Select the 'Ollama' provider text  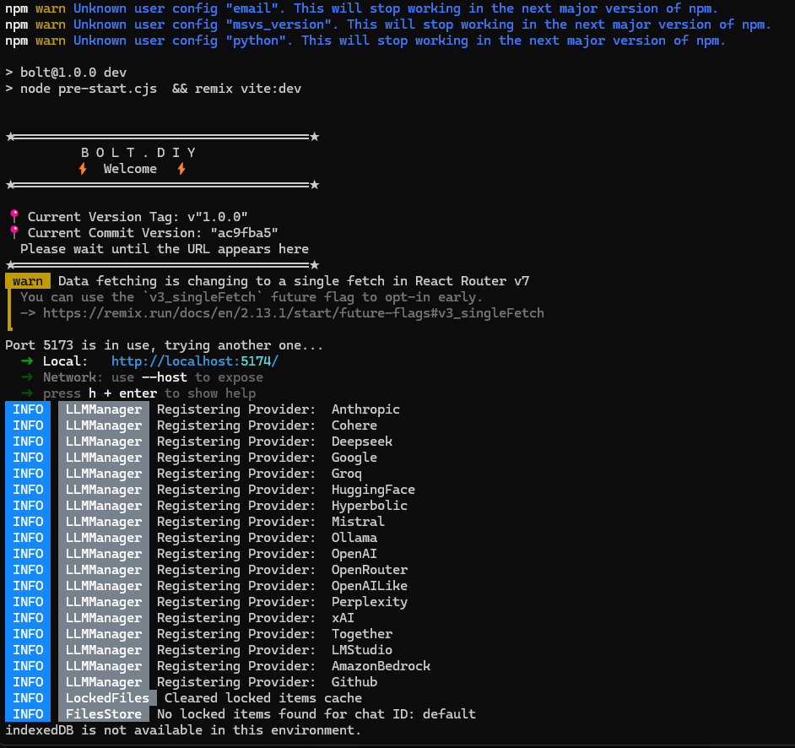354,538
